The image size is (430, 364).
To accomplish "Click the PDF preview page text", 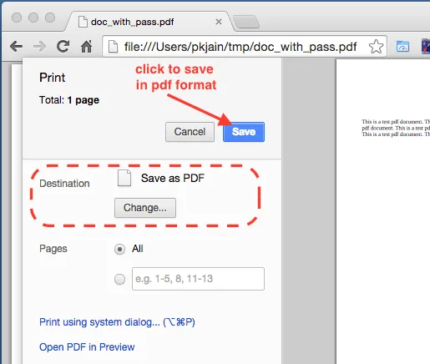I will pos(396,128).
